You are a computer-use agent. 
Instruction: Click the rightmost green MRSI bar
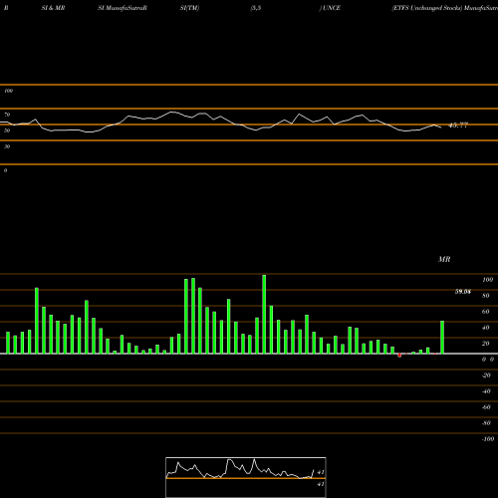(x=442, y=338)
